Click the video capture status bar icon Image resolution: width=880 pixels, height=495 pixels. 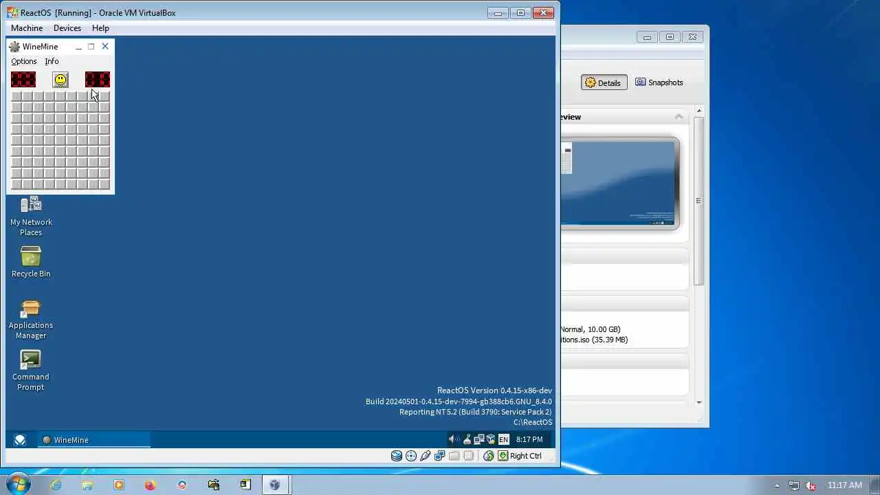tap(468, 456)
